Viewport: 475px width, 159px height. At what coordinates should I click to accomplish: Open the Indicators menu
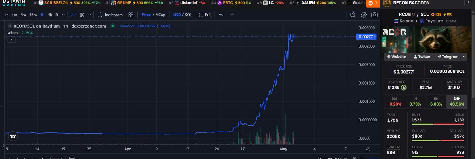[110, 15]
